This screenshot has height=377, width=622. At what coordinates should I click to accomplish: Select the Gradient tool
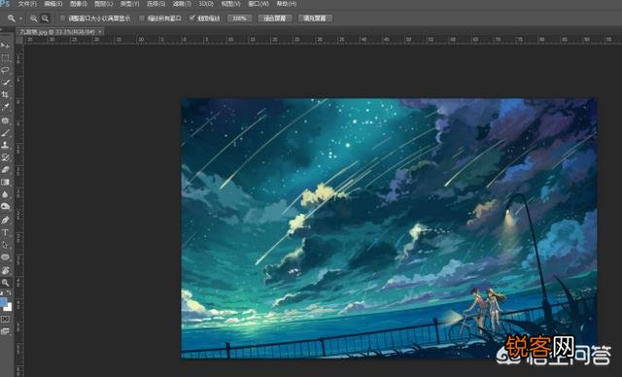5,182
